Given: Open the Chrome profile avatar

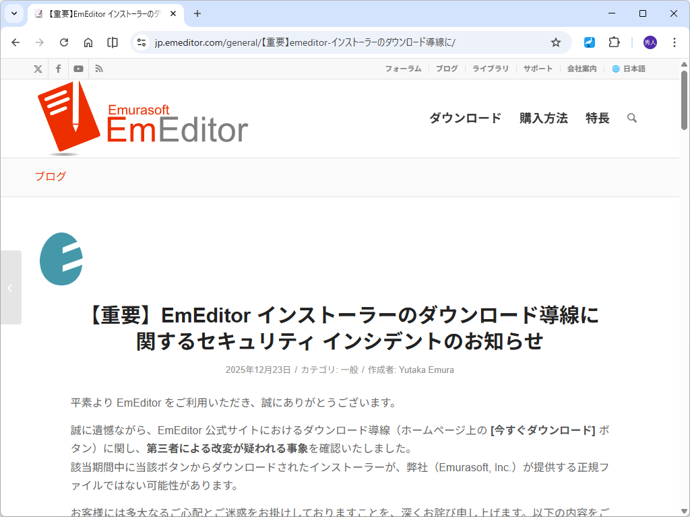Looking at the screenshot, I should [650, 42].
